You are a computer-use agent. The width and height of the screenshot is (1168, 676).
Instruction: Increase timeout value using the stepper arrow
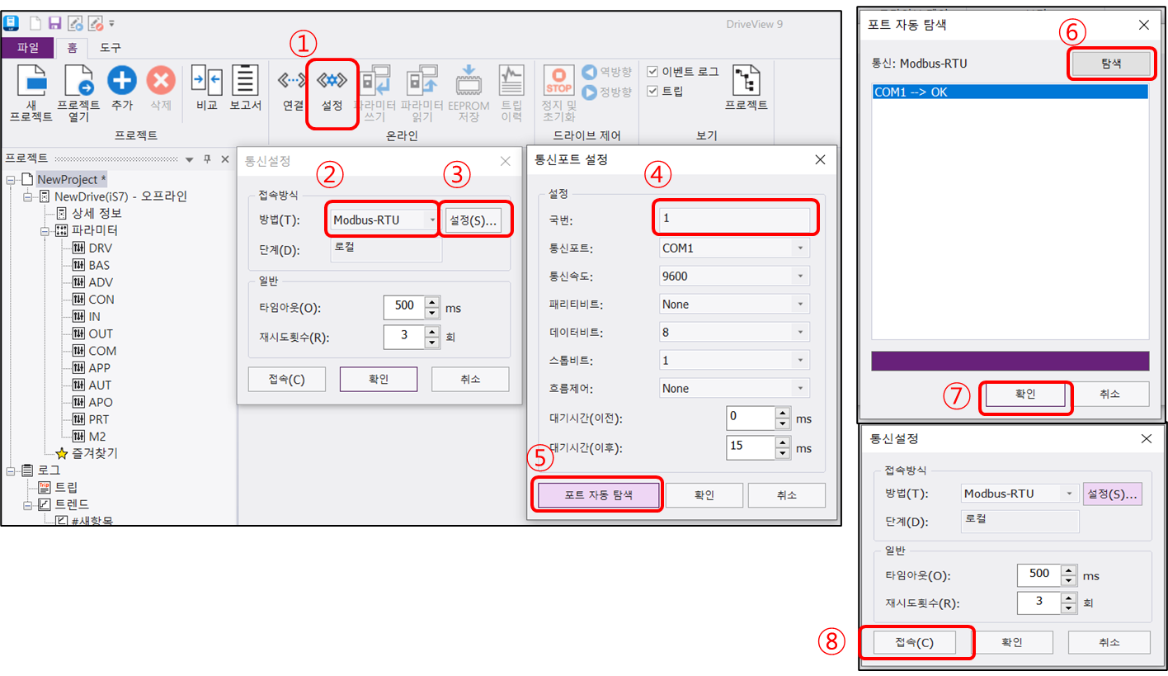(x=431, y=302)
